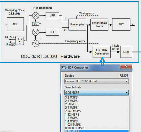Viewport: 141px width, 132px height.
Task: Click the FFT block
Action: coord(121,25)
